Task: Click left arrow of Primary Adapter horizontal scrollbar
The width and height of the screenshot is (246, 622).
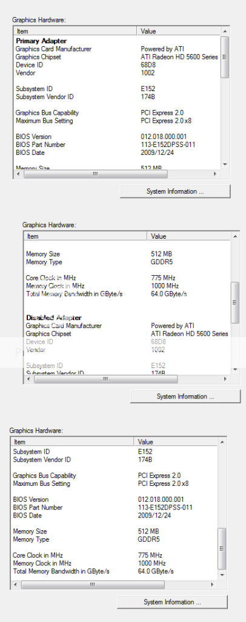Action: coord(18,174)
